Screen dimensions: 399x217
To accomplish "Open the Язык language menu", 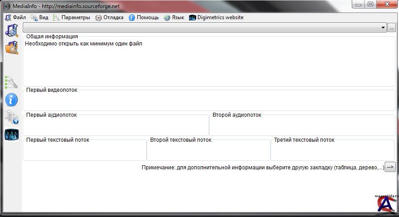I will point(174,18).
